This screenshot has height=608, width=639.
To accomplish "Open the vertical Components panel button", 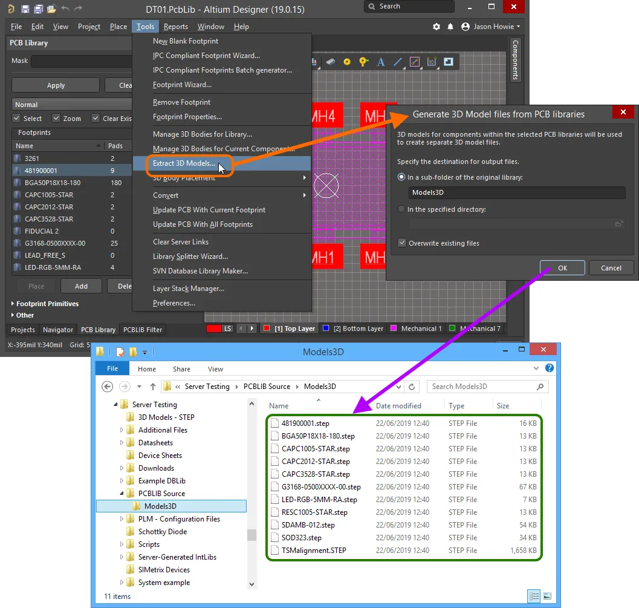I will (515, 59).
